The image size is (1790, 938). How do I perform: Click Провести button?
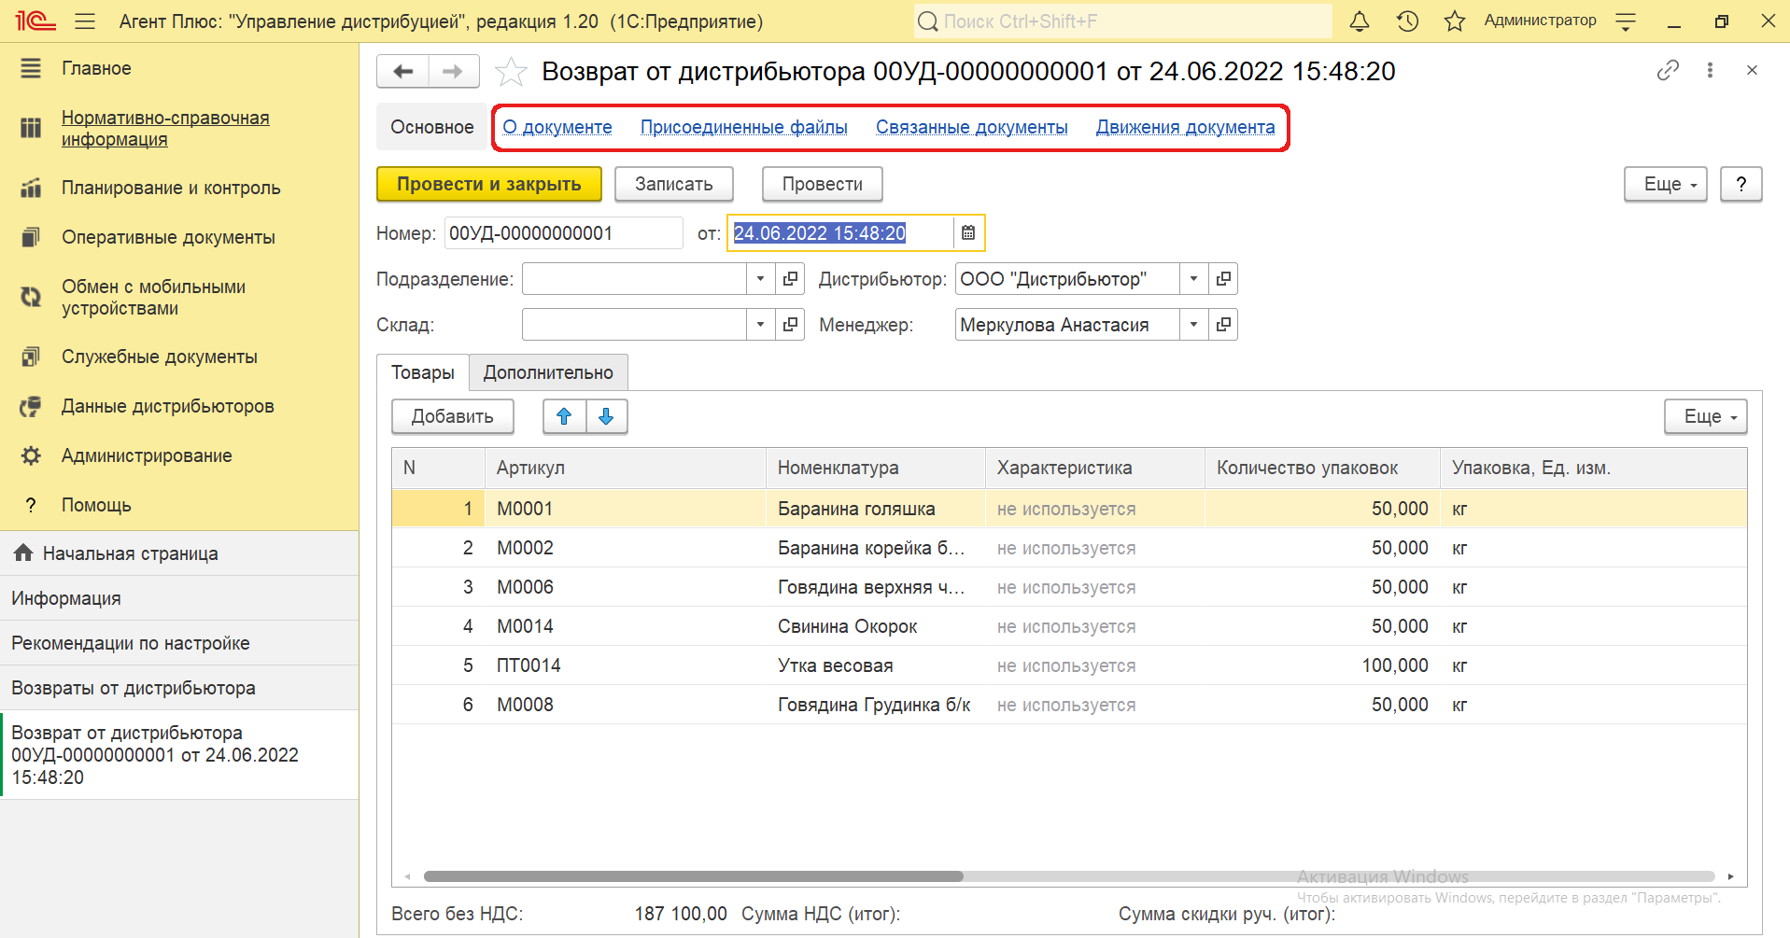[823, 184]
